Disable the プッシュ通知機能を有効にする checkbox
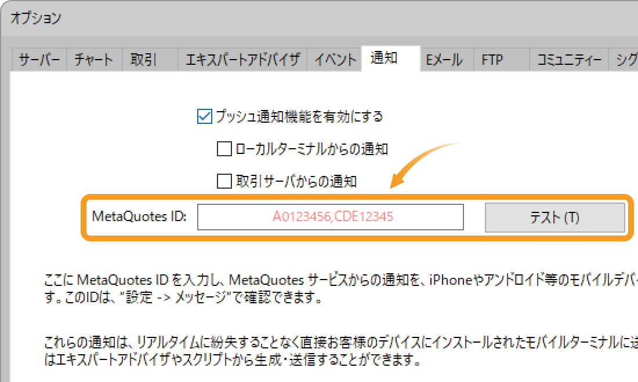Viewport: 638px width, 382px height. point(205,116)
